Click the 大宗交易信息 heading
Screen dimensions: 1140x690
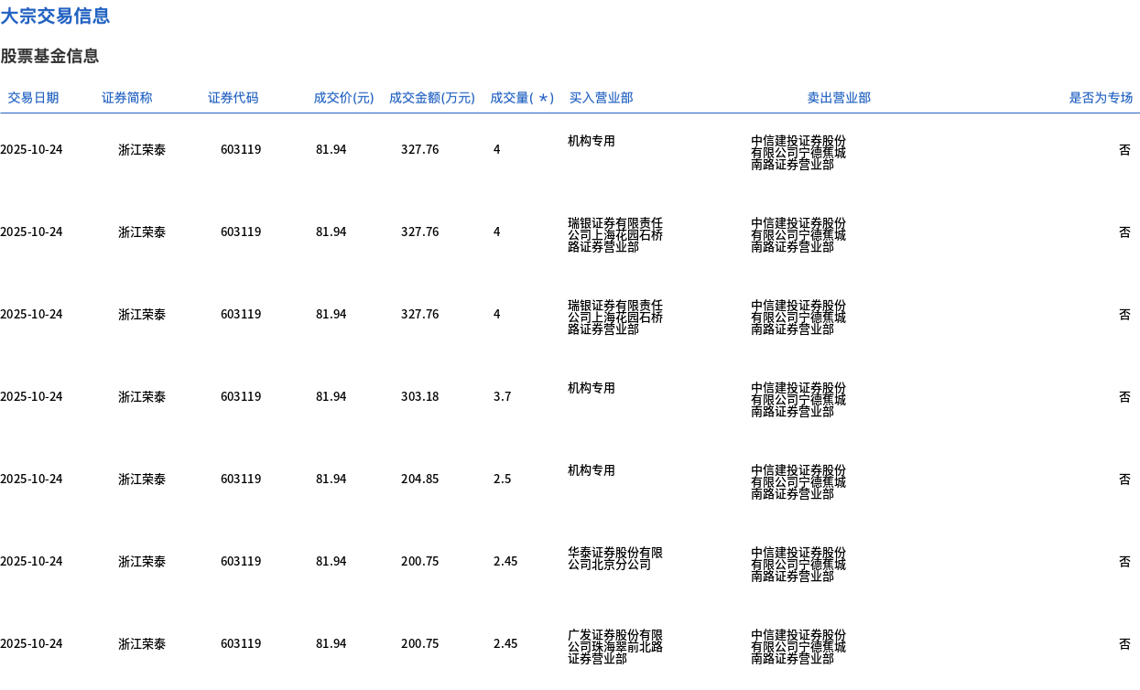pos(55,16)
